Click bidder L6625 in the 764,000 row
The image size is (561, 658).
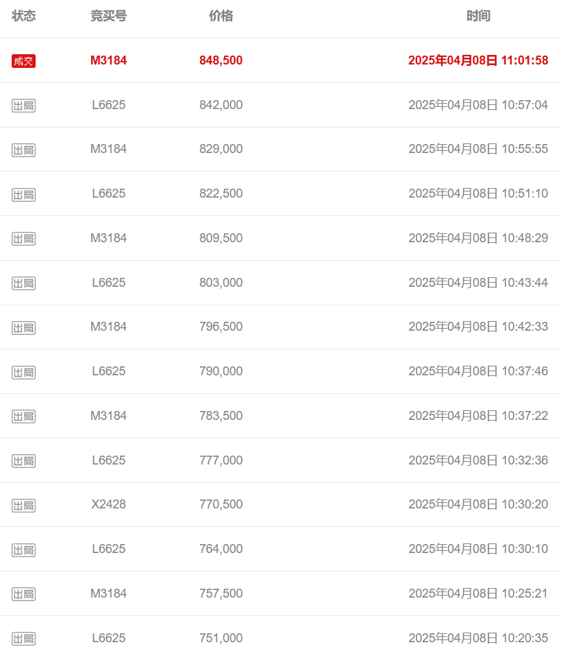[x=108, y=549]
